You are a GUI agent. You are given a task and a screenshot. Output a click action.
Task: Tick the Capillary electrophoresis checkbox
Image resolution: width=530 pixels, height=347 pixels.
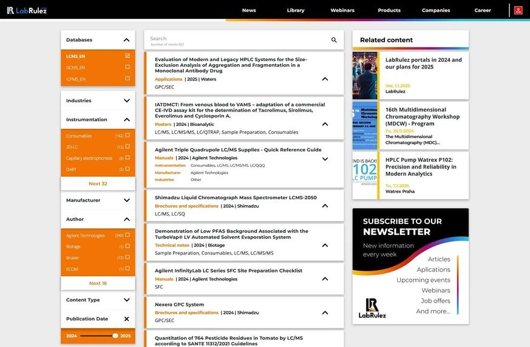tap(127, 158)
